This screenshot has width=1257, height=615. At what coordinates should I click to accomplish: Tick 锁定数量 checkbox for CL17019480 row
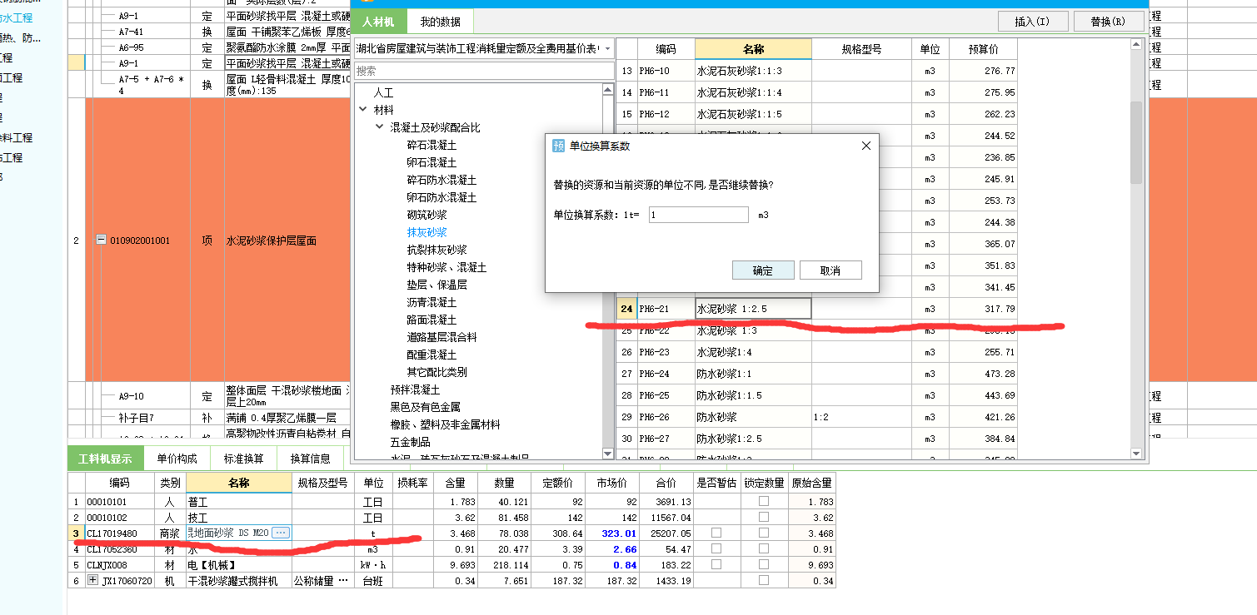coord(764,533)
